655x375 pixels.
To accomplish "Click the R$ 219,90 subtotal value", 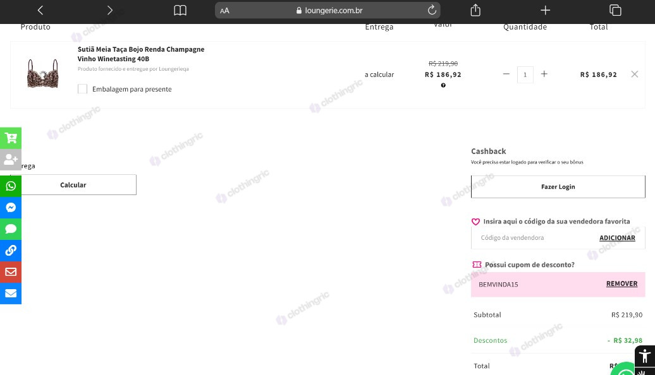I will click(x=627, y=315).
